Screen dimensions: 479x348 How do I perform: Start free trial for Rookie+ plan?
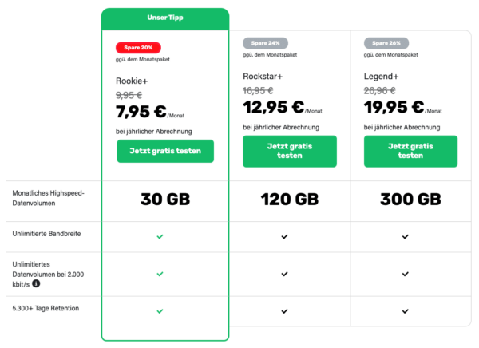165,151
